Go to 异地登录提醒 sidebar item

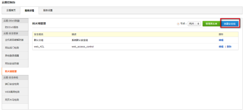(15, 55)
